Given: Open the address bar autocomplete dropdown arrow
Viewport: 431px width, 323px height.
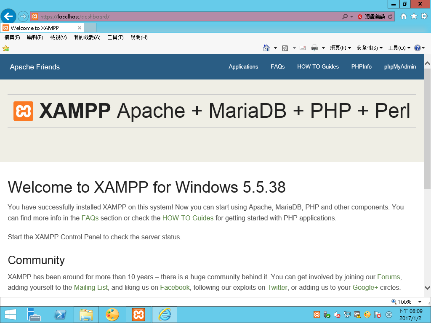Looking at the screenshot, I should click(x=351, y=17).
